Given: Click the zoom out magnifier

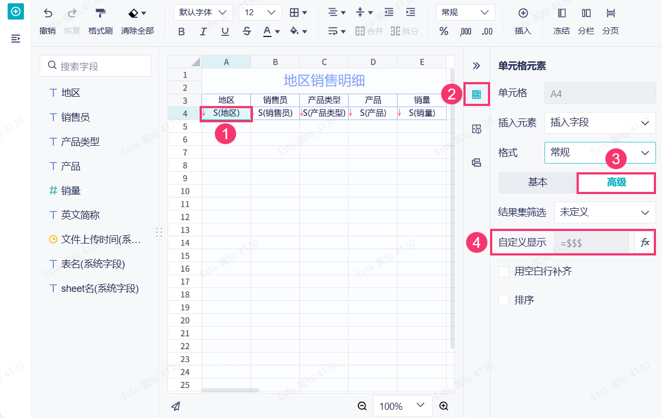Looking at the screenshot, I should click(362, 406).
